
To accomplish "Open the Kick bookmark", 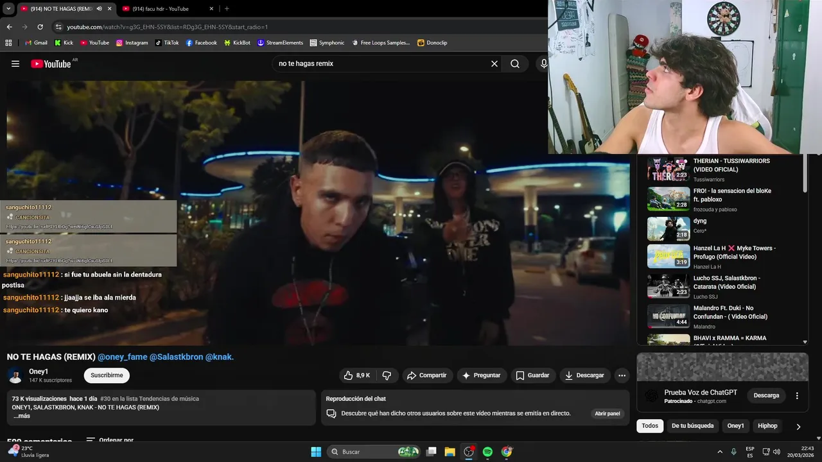I will pyautogui.click(x=64, y=42).
